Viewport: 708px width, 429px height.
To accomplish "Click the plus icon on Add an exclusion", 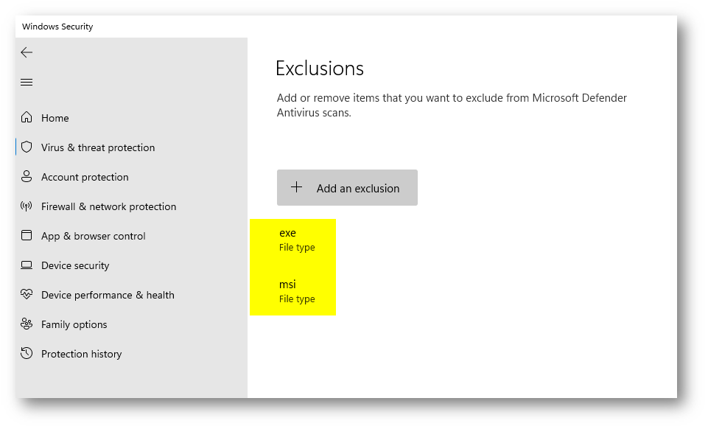I will pos(297,187).
